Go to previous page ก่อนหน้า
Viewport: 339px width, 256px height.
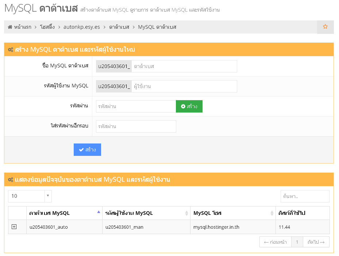(x=276, y=242)
